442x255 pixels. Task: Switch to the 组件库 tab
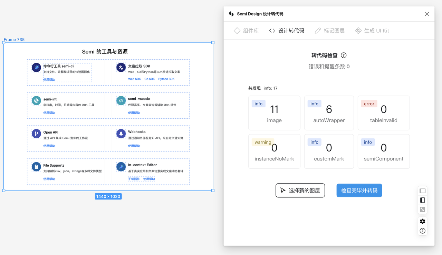[246, 31]
